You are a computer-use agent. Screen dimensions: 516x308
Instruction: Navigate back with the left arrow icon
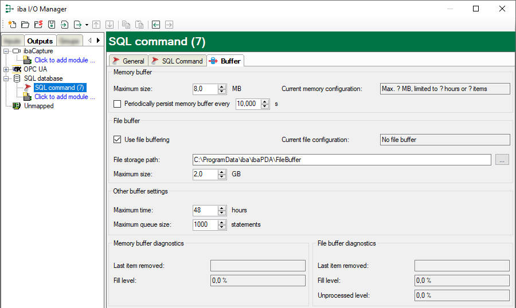156,24
